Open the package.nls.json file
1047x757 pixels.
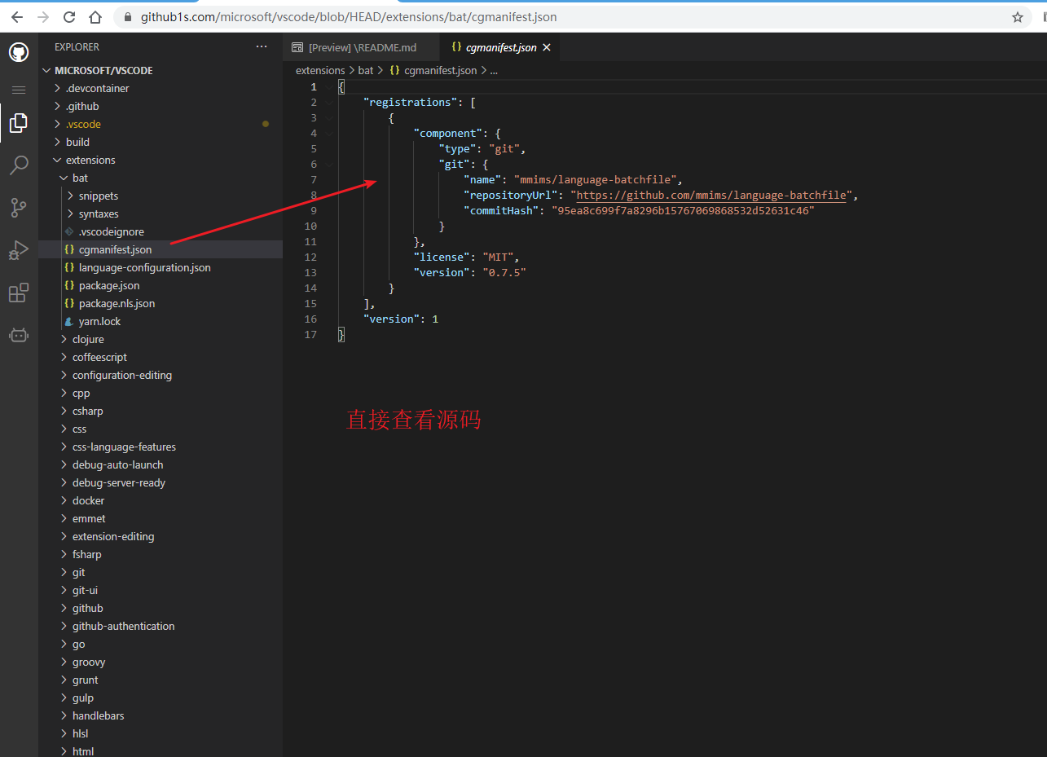pyautogui.click(x=161, y=303)
